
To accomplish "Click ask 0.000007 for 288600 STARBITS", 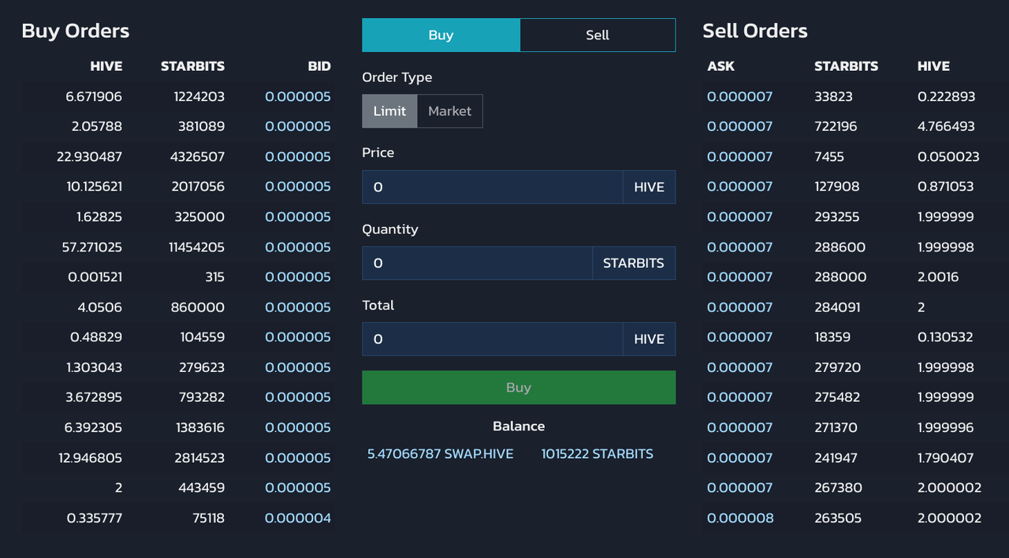I will (x=740, y=247).
